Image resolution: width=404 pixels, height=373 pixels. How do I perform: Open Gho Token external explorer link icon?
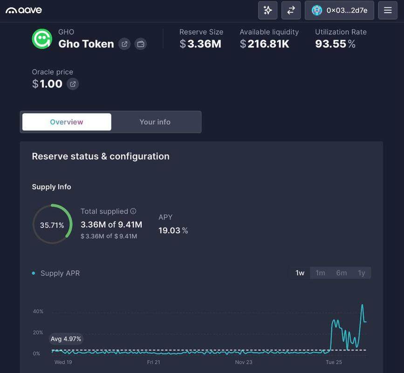pos(124,44)
